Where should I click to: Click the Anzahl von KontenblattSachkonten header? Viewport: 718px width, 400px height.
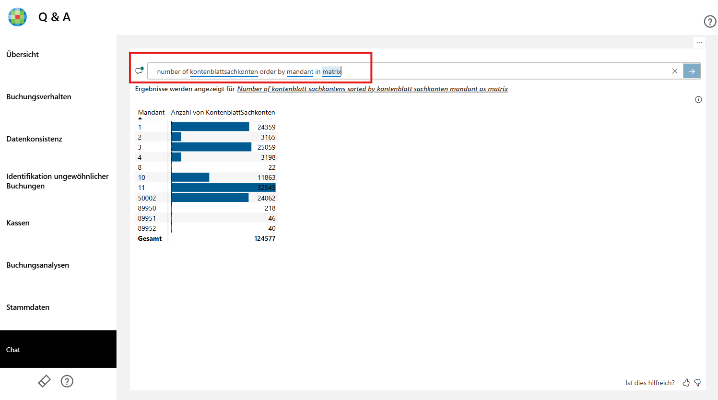coord(223,112)
